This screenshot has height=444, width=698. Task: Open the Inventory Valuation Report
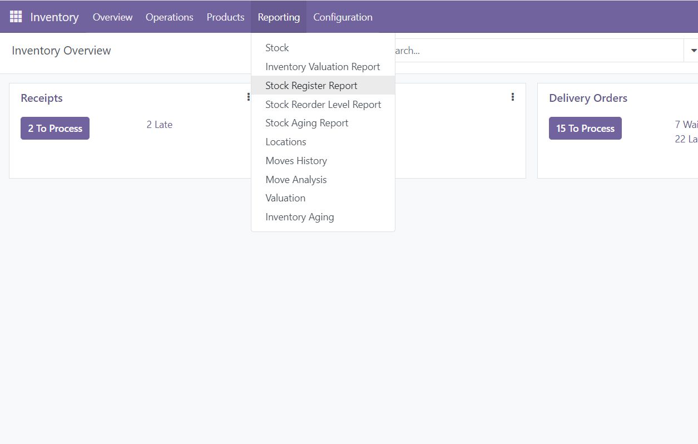point(323,67)
